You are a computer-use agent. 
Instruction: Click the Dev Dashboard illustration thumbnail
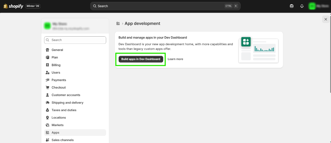[x=258, y=50]
